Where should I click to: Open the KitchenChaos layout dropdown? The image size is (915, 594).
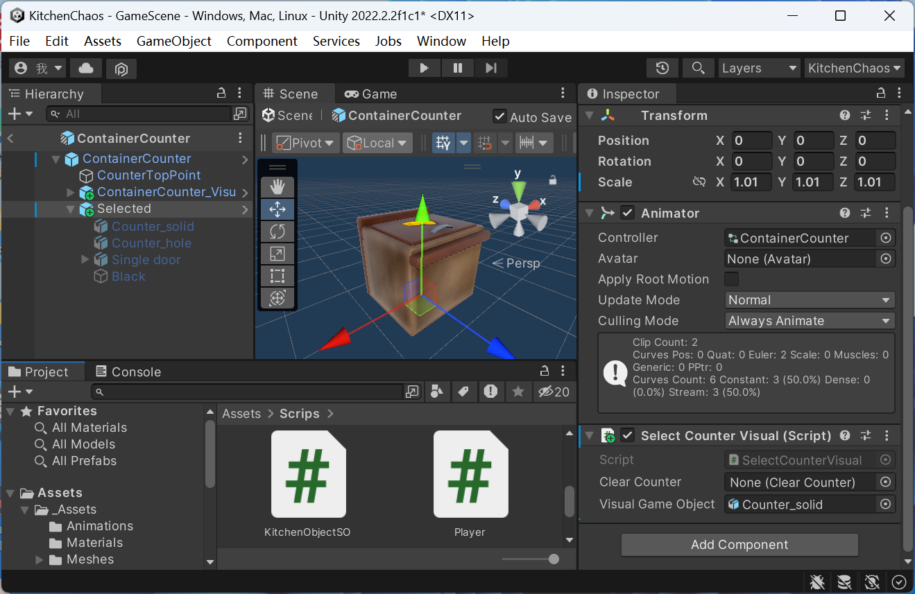pos(855,68)
